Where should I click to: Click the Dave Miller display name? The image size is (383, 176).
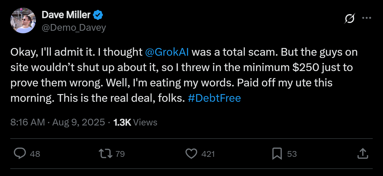pyautogui.click(x=66, y=15)
